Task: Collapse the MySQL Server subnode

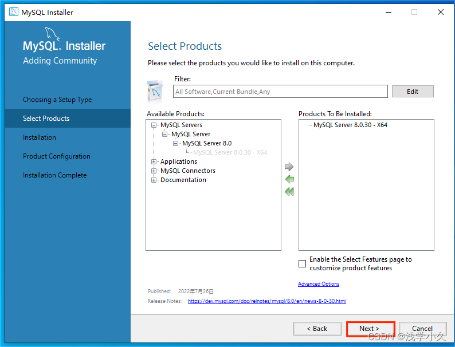Action: (164, 134)
